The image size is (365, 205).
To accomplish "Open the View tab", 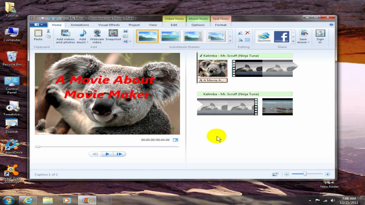I will click(x=153, y=25).
